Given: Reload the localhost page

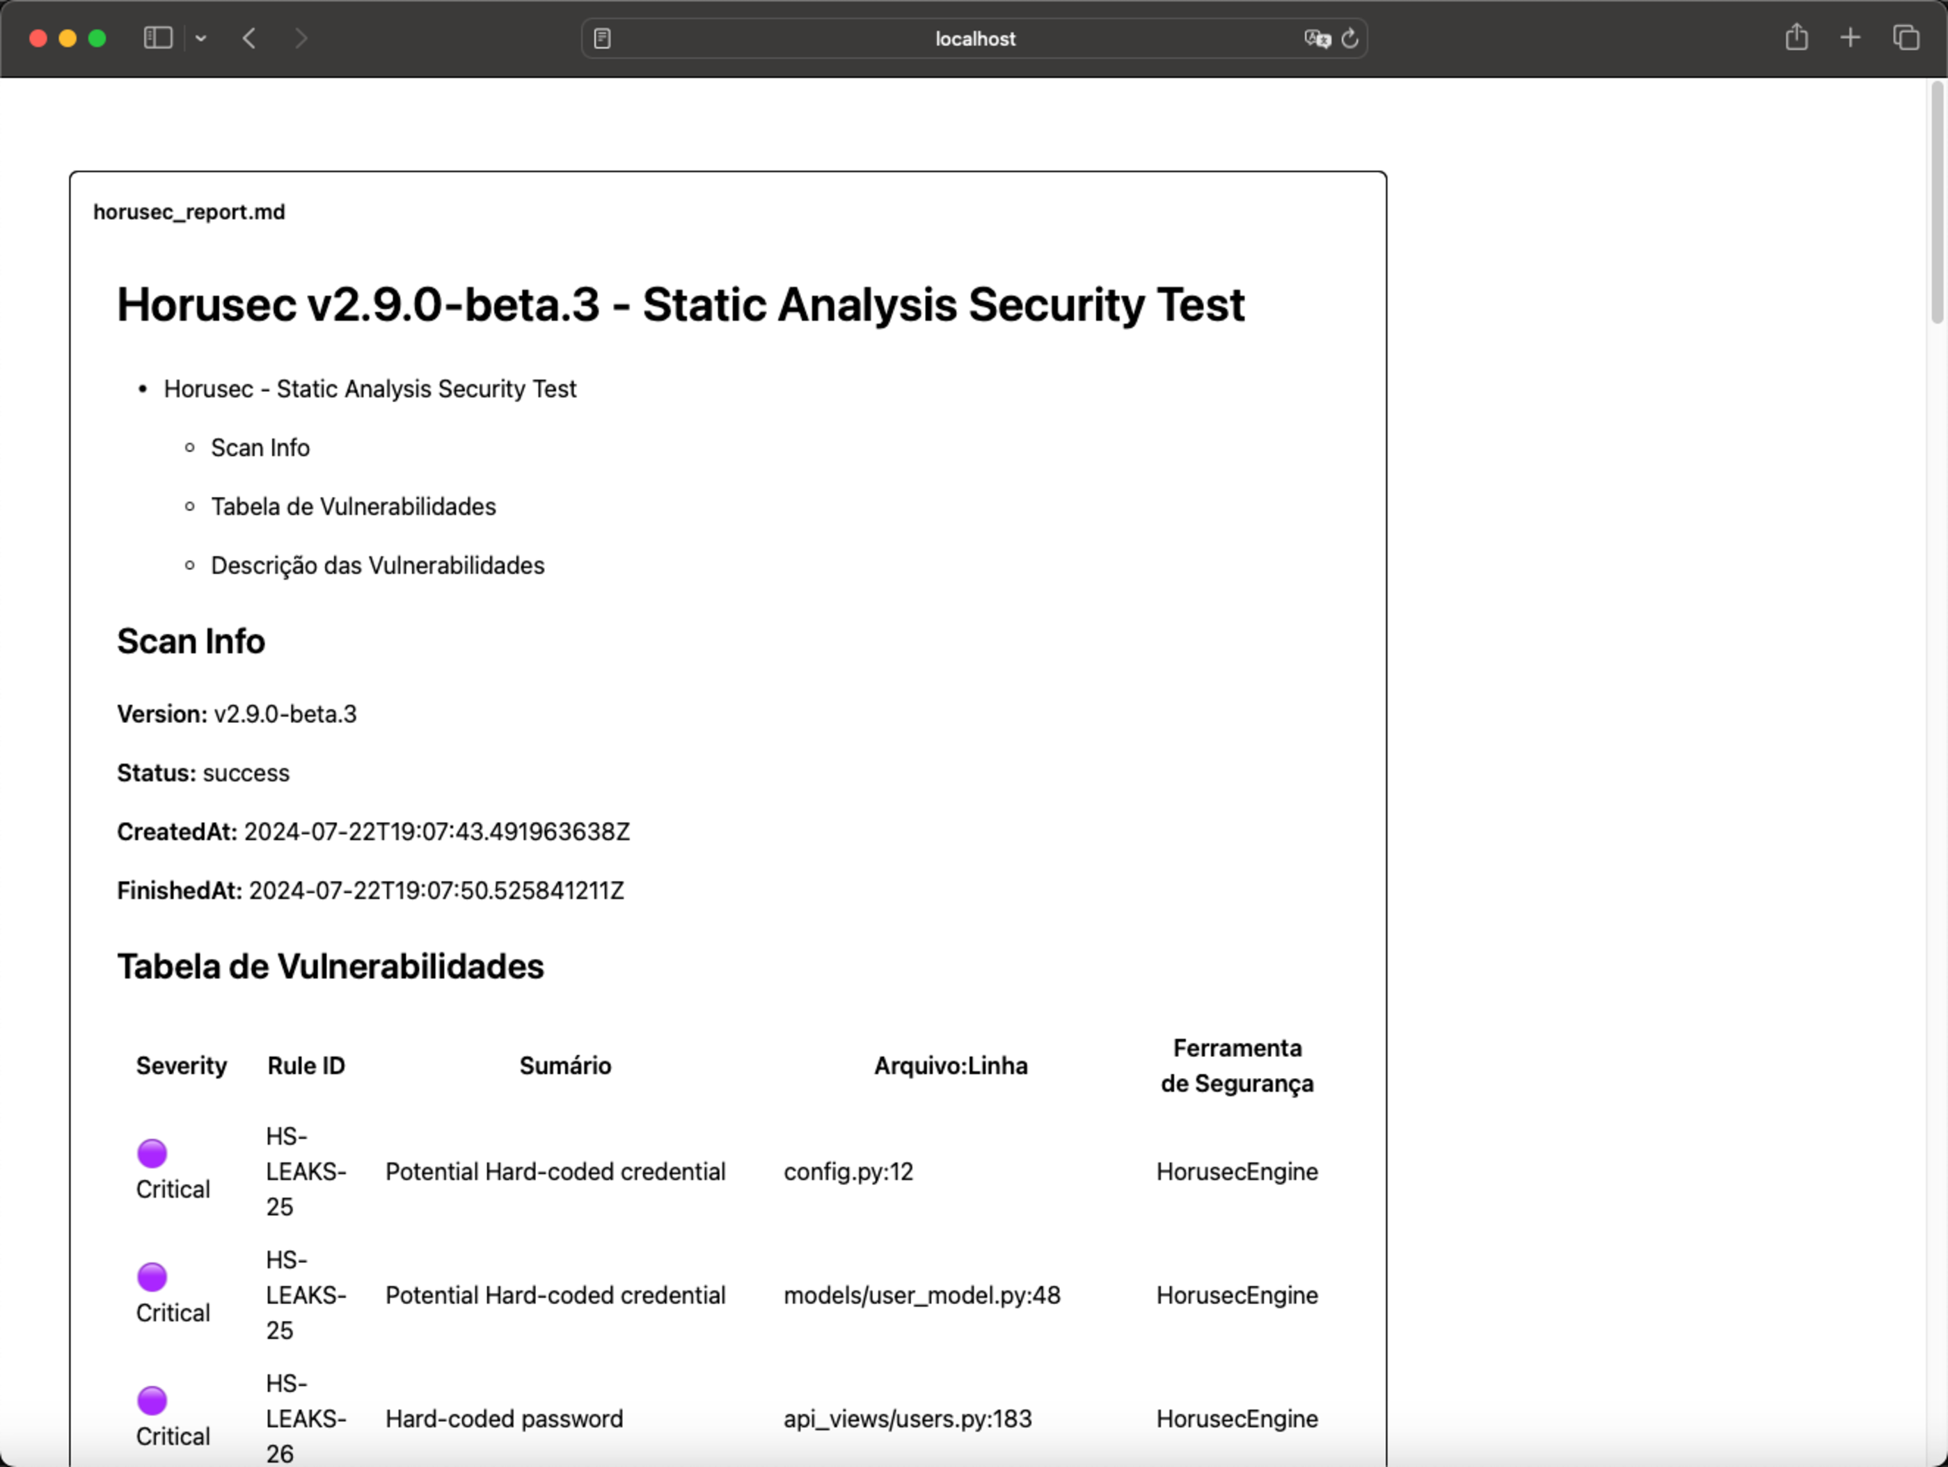Looking at the screenshot, I should click(x=1350, y=38).
